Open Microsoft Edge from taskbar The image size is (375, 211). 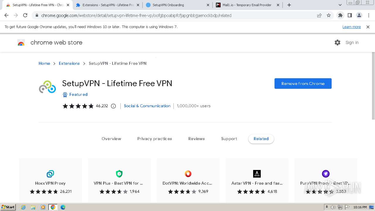point(63,207)
